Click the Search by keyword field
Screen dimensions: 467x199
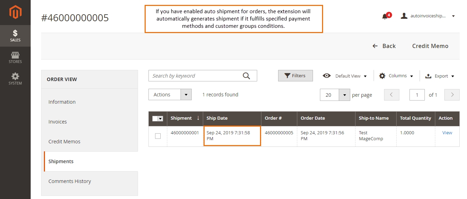(x=195, y=76)
